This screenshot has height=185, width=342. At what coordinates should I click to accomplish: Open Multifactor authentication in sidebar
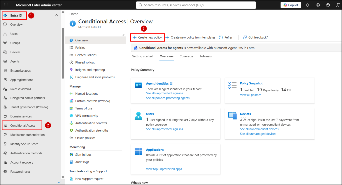coord(27,135)
